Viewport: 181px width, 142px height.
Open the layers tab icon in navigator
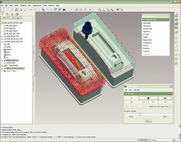7,14
